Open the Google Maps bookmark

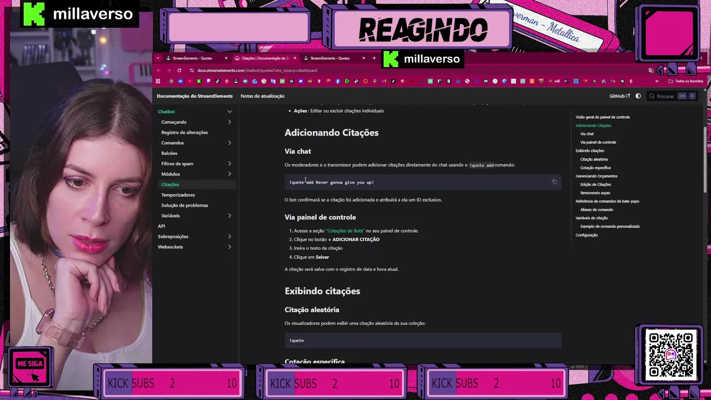click(x=375, y=81)
